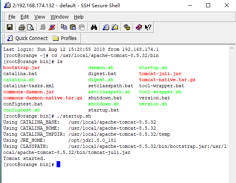236x183 pixels.
Task: Click the Print icon
Action: [x=22, y=27]
